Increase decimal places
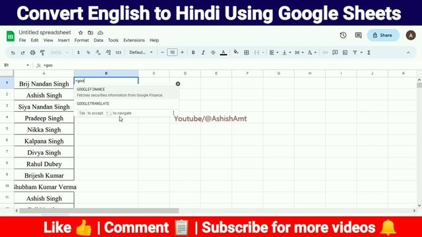 point(108,53)
